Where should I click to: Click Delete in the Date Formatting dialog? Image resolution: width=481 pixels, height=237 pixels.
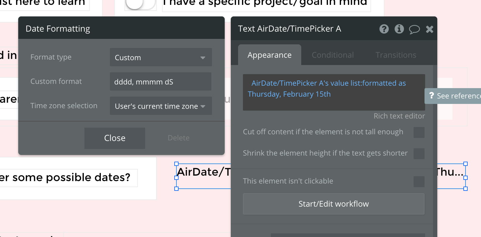[x=179, y=138]
